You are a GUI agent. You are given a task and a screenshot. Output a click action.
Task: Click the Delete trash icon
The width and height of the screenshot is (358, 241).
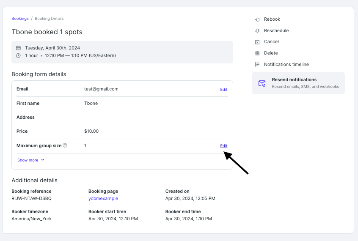pos(257,53)
